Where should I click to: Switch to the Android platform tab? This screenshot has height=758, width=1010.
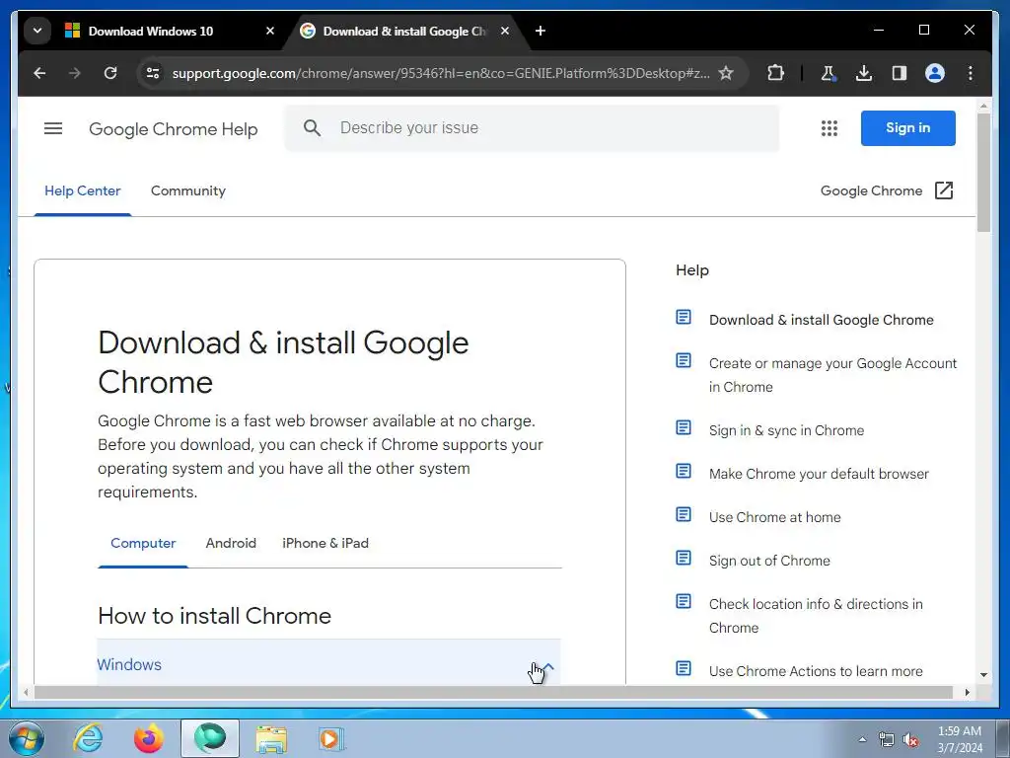point(231,543)
